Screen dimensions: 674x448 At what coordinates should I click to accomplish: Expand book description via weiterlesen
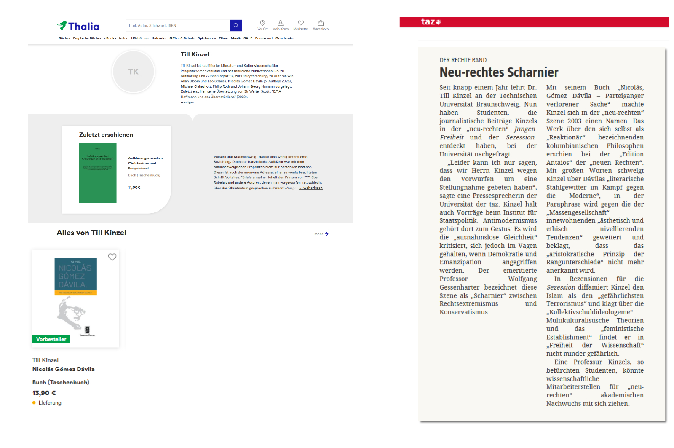coord(312,188)
